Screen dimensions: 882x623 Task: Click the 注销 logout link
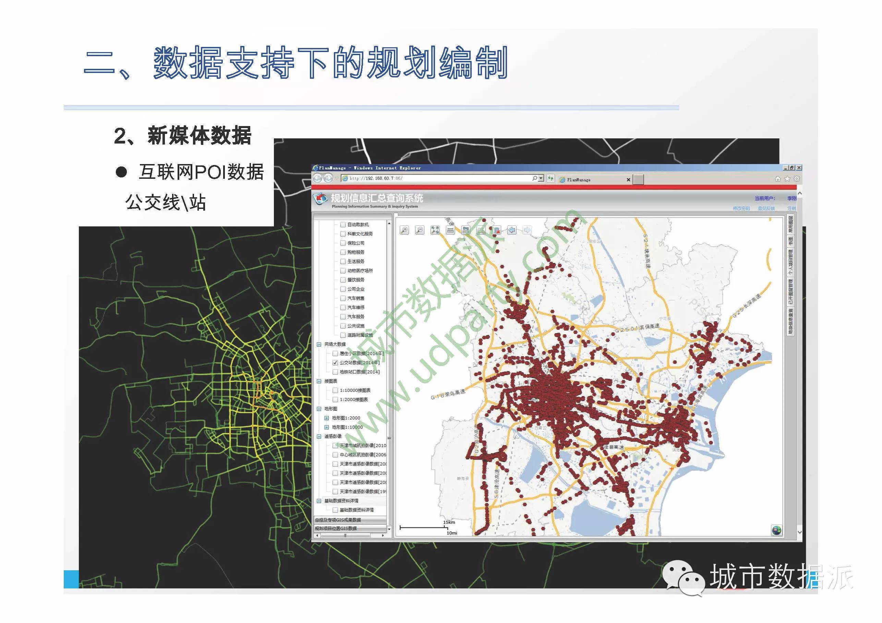792,209
